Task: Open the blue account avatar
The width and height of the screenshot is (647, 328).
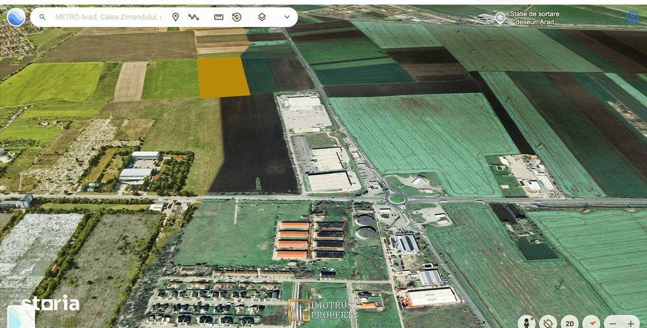Action: pyautogui.click(x=632, y=17)
